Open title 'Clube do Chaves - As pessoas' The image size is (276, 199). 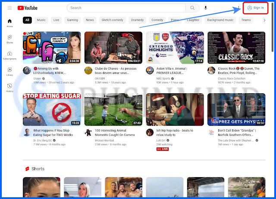tap(116, 71)
